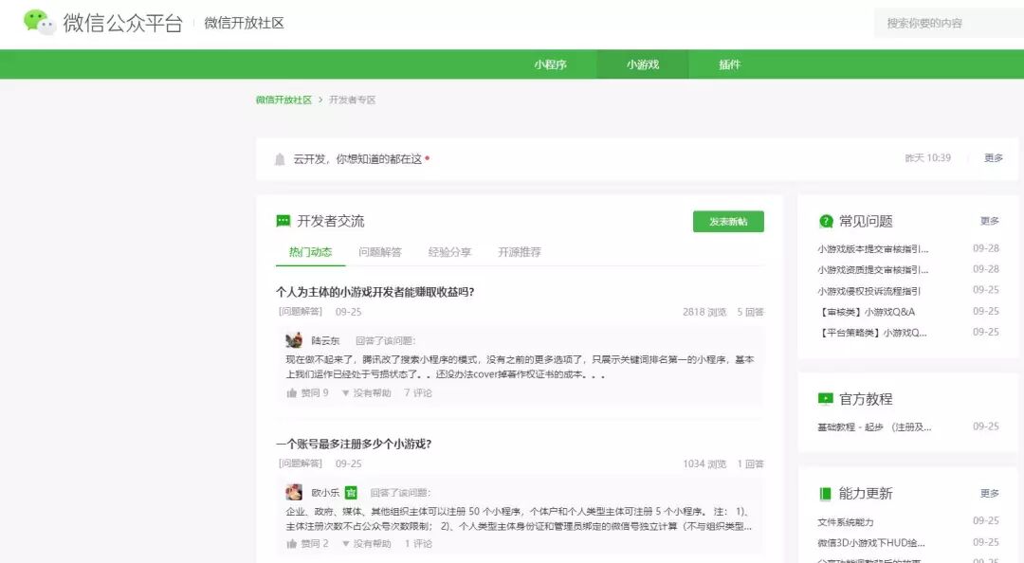Mark 欧小乐's answer as 没有帮助
Image resolution: width=1024 pixels, height=563 pixels.
366,543
